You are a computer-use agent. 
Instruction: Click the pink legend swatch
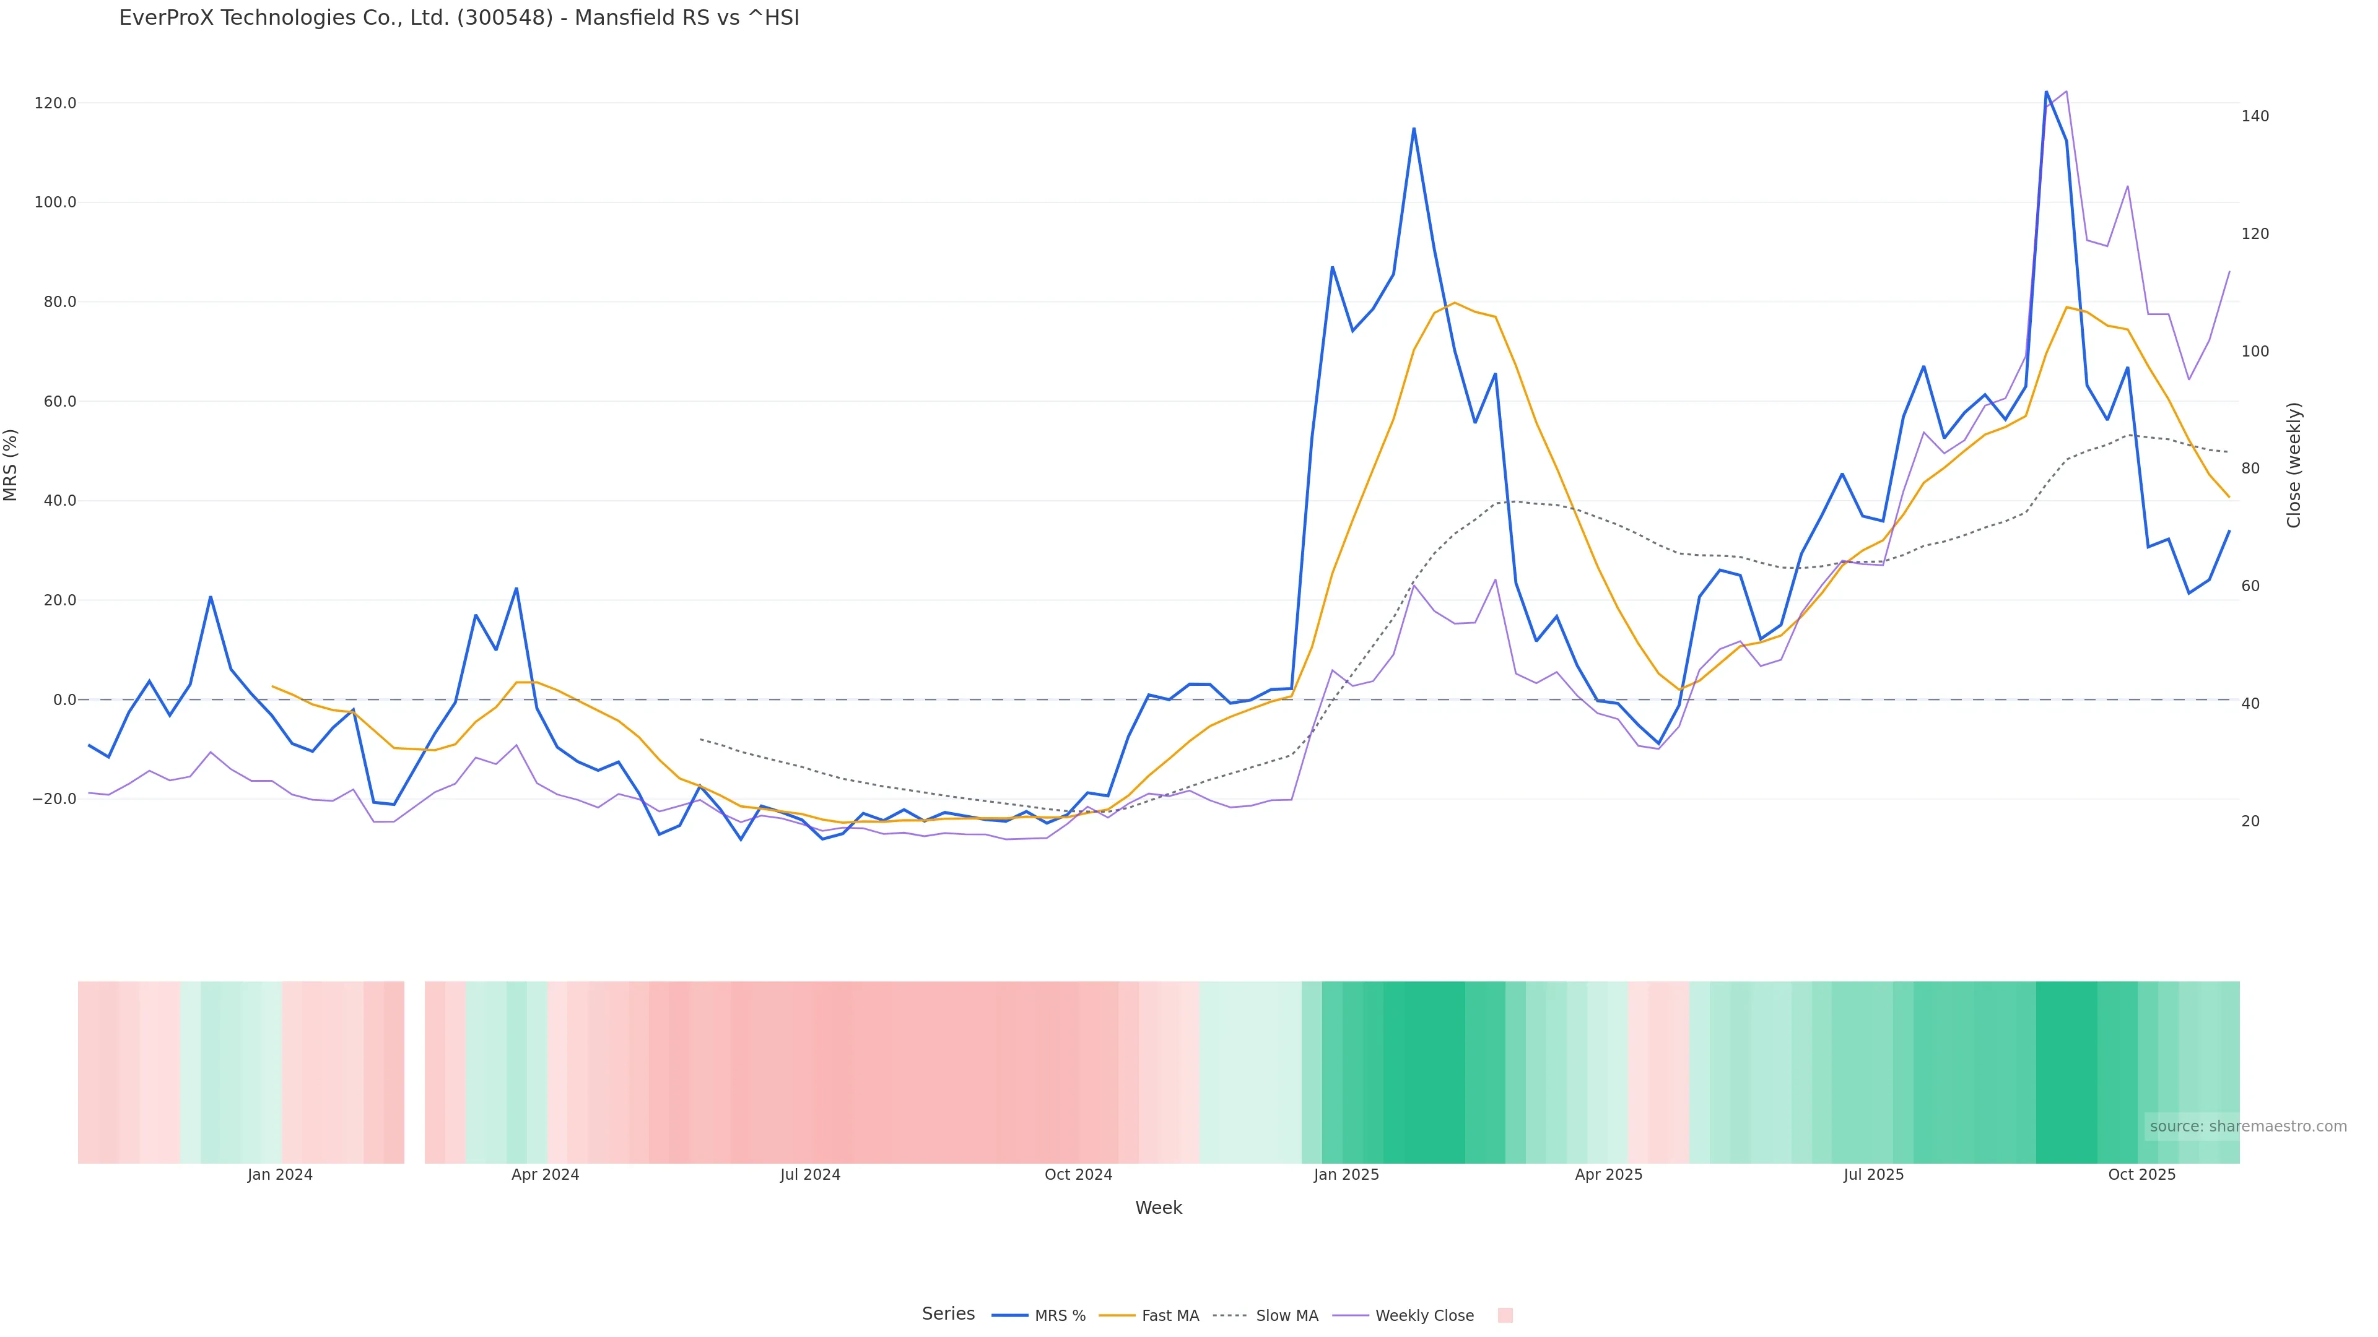coord(1505,1316)
